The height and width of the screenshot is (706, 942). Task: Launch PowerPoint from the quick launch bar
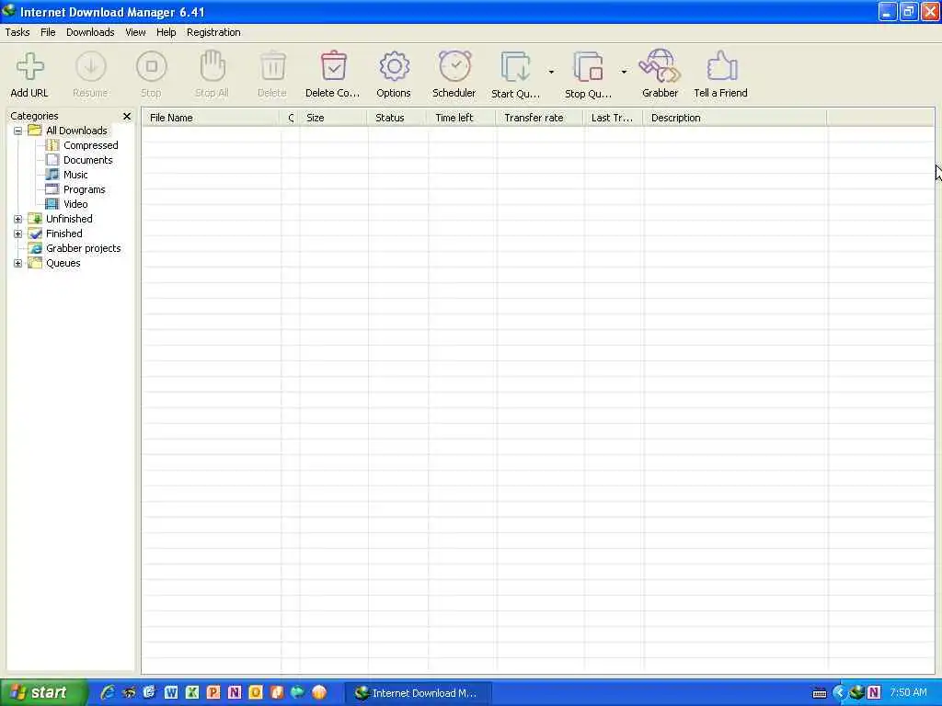tap(213, 692)
